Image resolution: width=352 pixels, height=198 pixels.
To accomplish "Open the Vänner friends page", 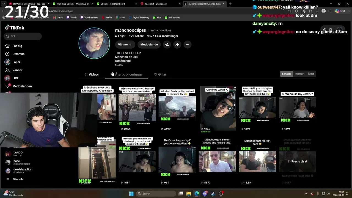I will pos(14,70).
